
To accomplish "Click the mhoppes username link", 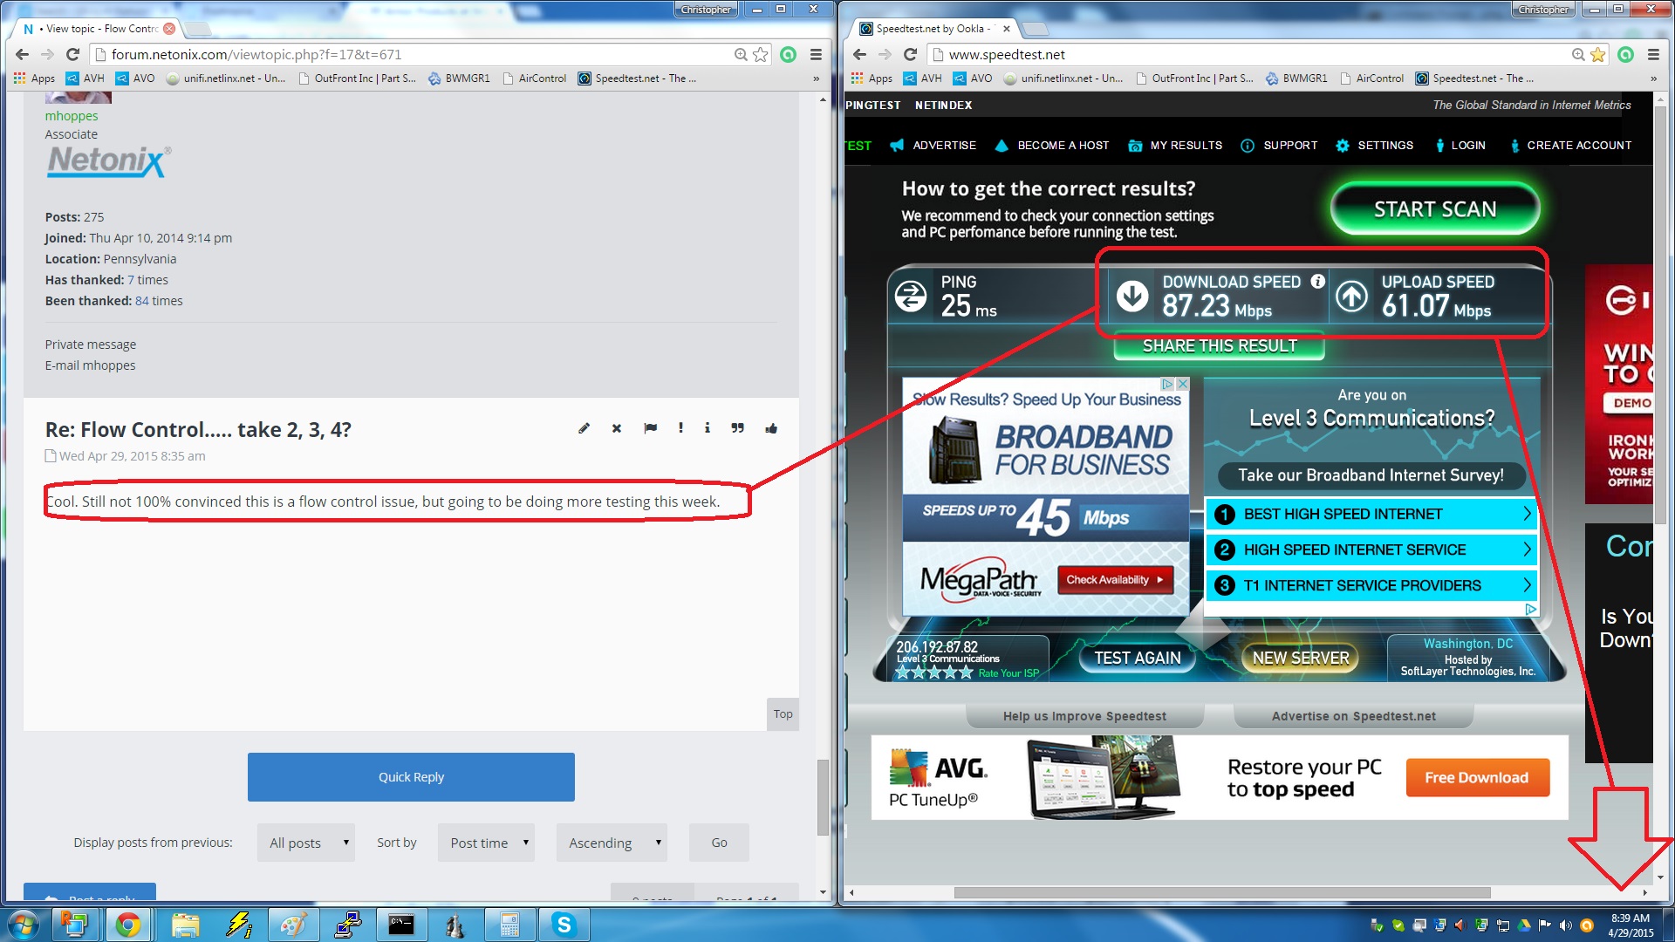I will (x=72, y=116).
